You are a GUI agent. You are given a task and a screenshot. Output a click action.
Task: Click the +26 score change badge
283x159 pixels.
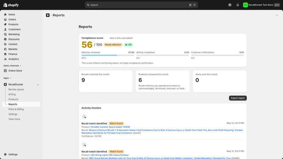tap(128, 45)
